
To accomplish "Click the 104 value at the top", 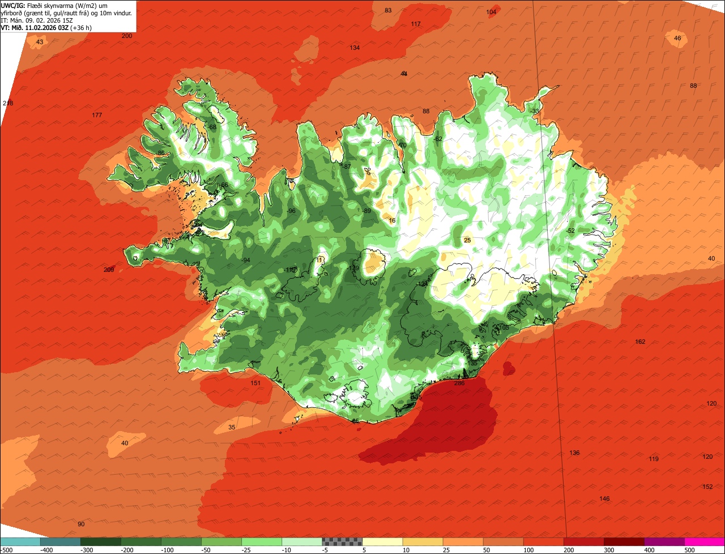I will point(491,12).
